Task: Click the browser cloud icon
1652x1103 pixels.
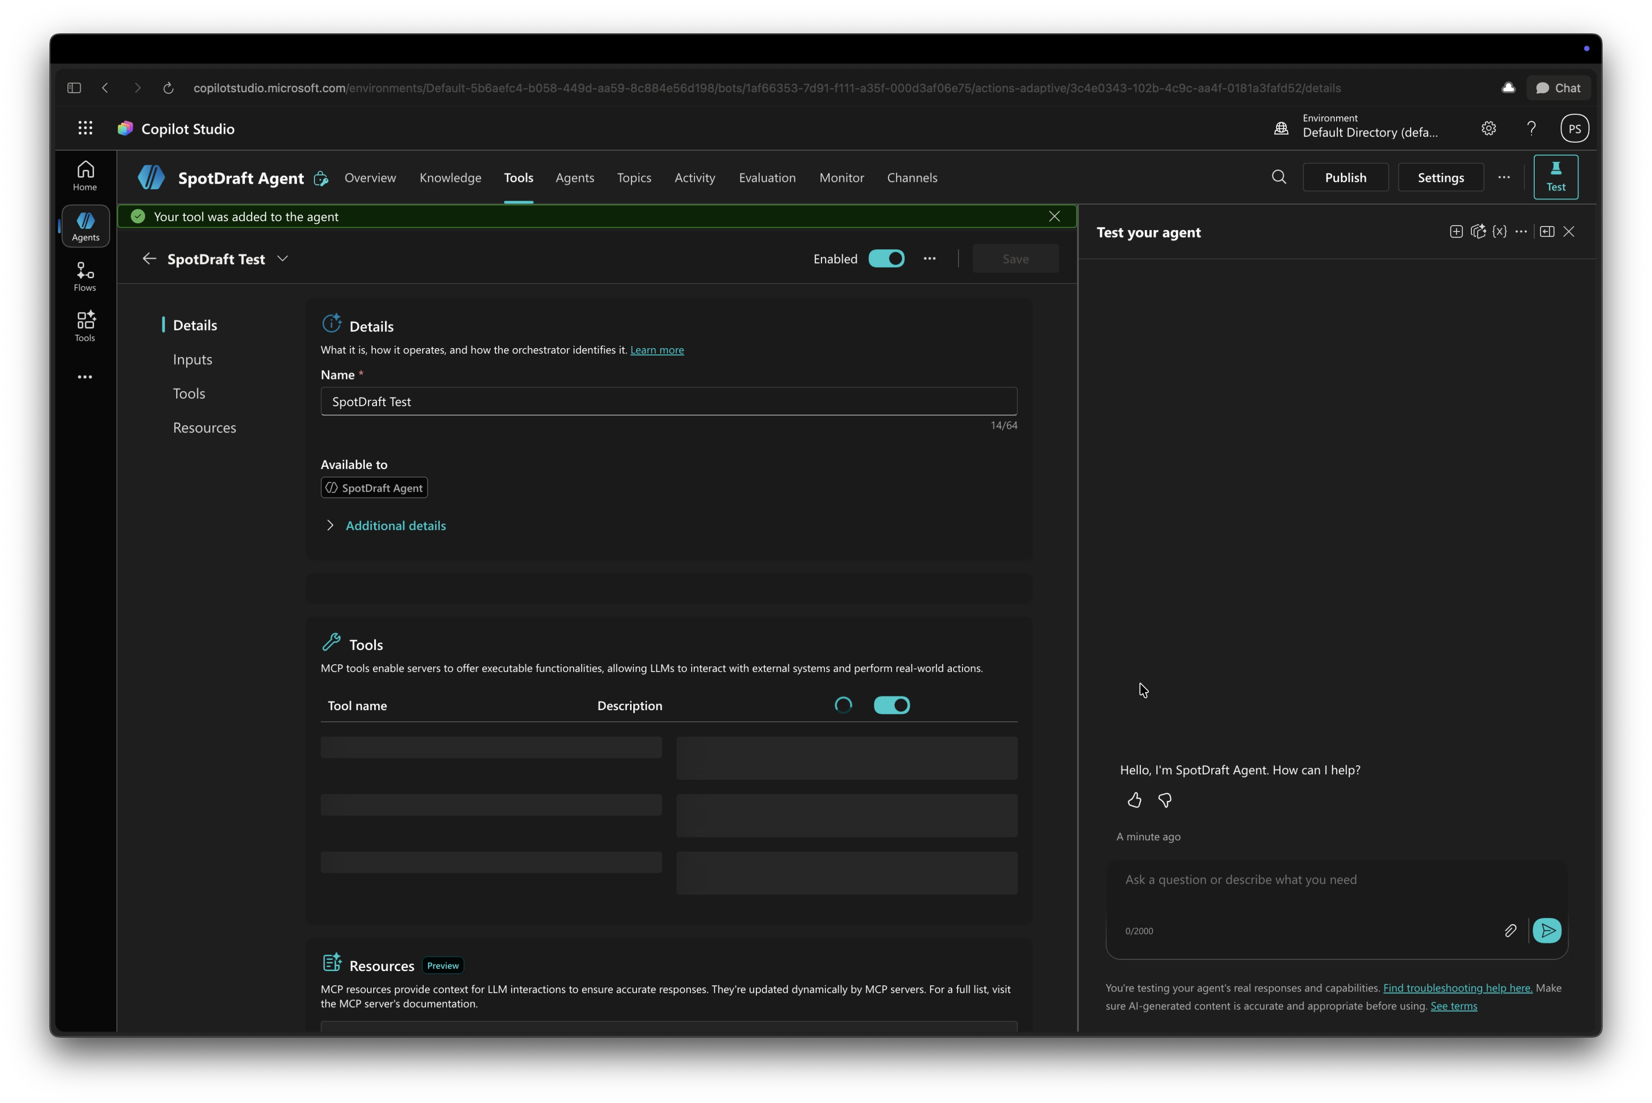Action: point(1508,87)
